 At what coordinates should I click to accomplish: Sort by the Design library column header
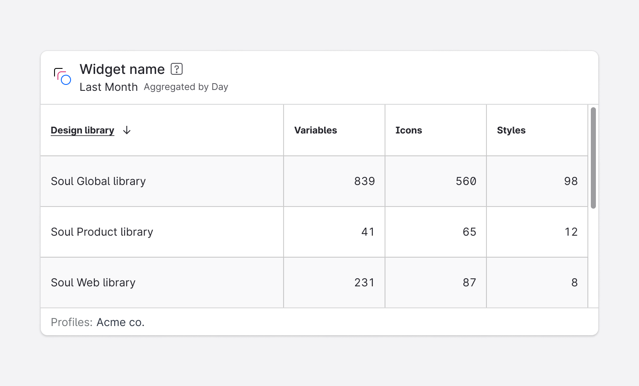[82, 130]
